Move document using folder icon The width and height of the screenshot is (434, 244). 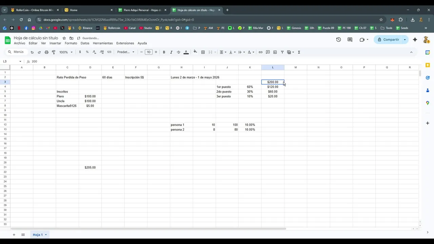pyautogui.click(x=71, y=38)
